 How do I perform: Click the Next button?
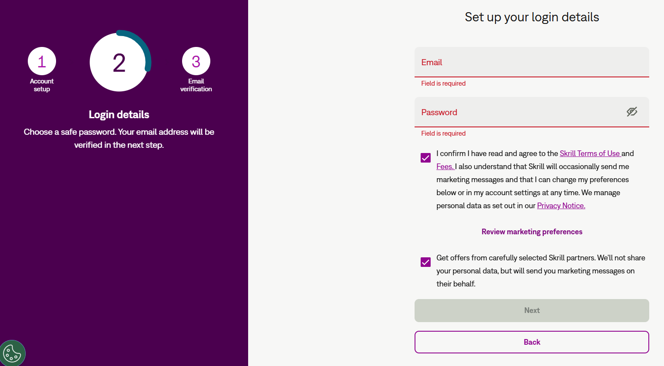tap(532, 310)
